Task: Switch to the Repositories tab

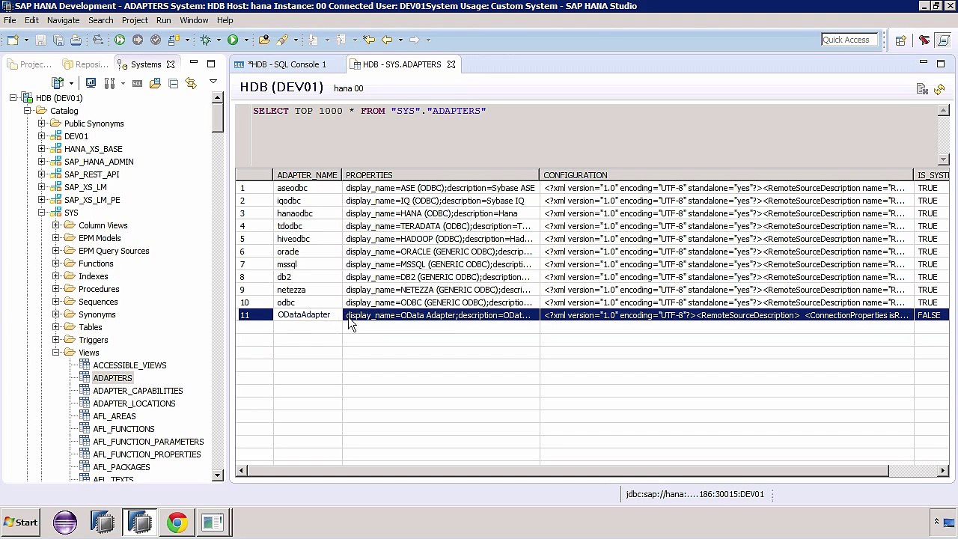Action: [x=86, y=64]
